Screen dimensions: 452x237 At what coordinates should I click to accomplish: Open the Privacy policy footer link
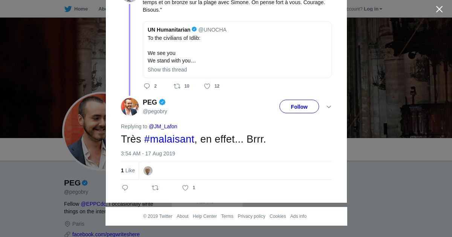tap(251, 216)
